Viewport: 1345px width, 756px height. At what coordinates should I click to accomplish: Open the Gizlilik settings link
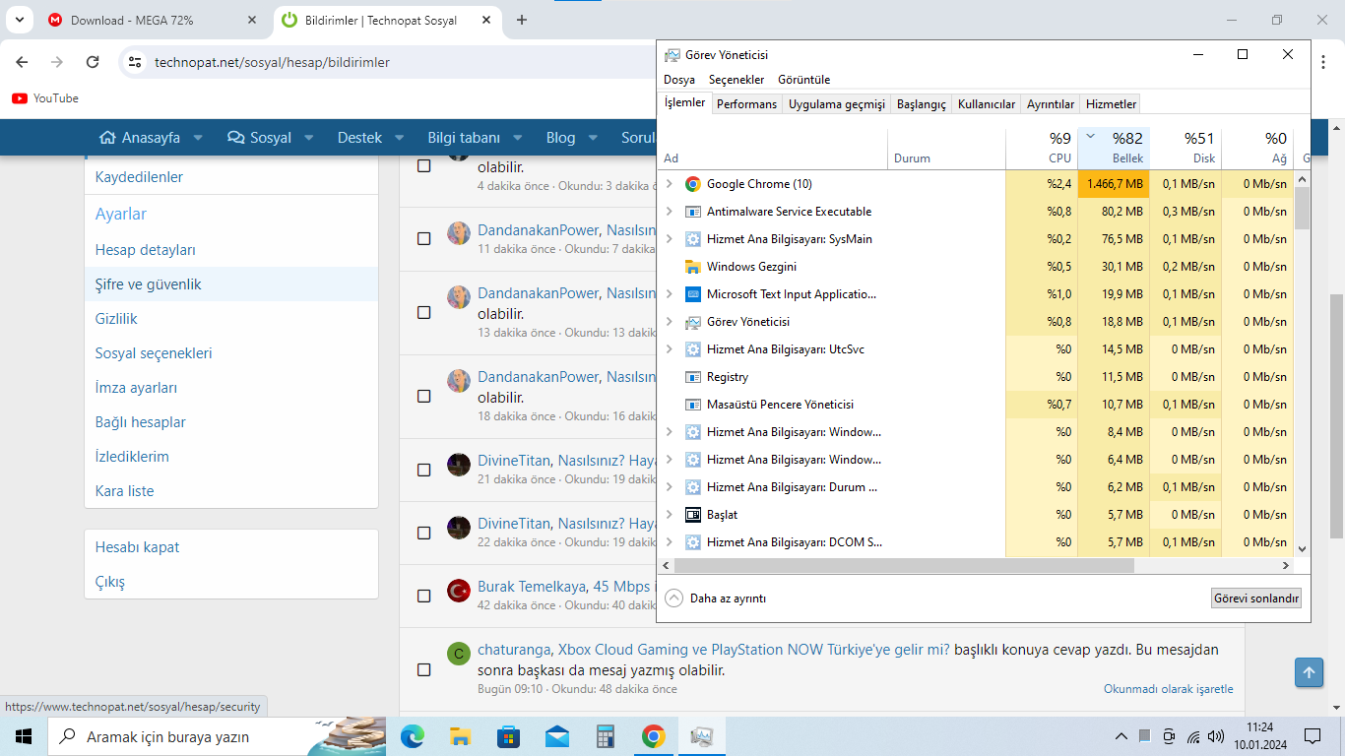coord(116,319)
